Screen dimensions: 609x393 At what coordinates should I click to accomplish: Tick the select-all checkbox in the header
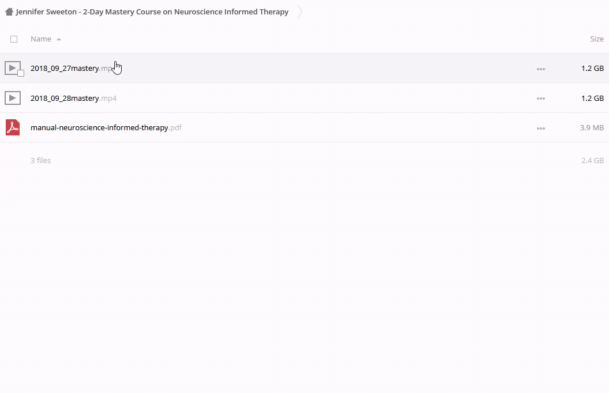tap(14, 39)
